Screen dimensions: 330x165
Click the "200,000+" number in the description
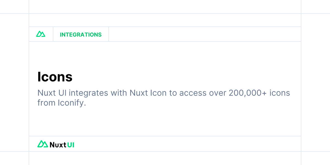coord(248,93)
